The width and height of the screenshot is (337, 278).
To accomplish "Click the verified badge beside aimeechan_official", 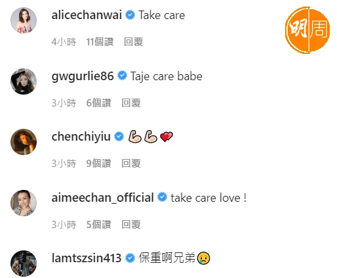I will tap(163, 197).
